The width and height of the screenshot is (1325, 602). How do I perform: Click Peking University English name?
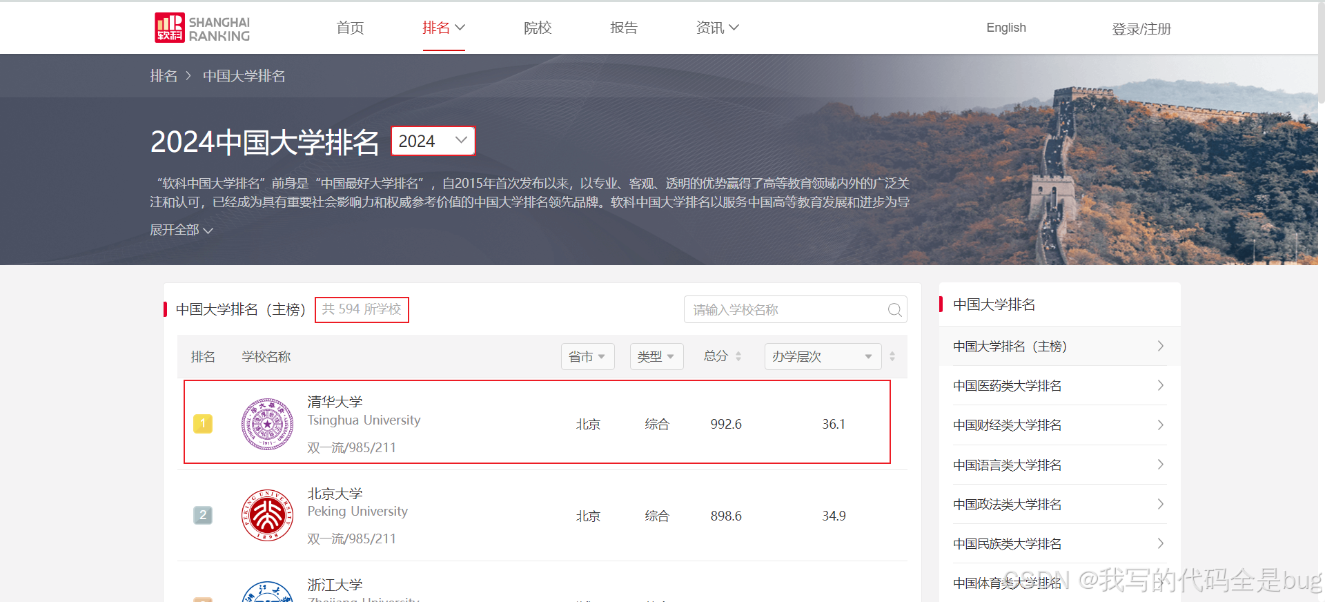coord(357,512)
